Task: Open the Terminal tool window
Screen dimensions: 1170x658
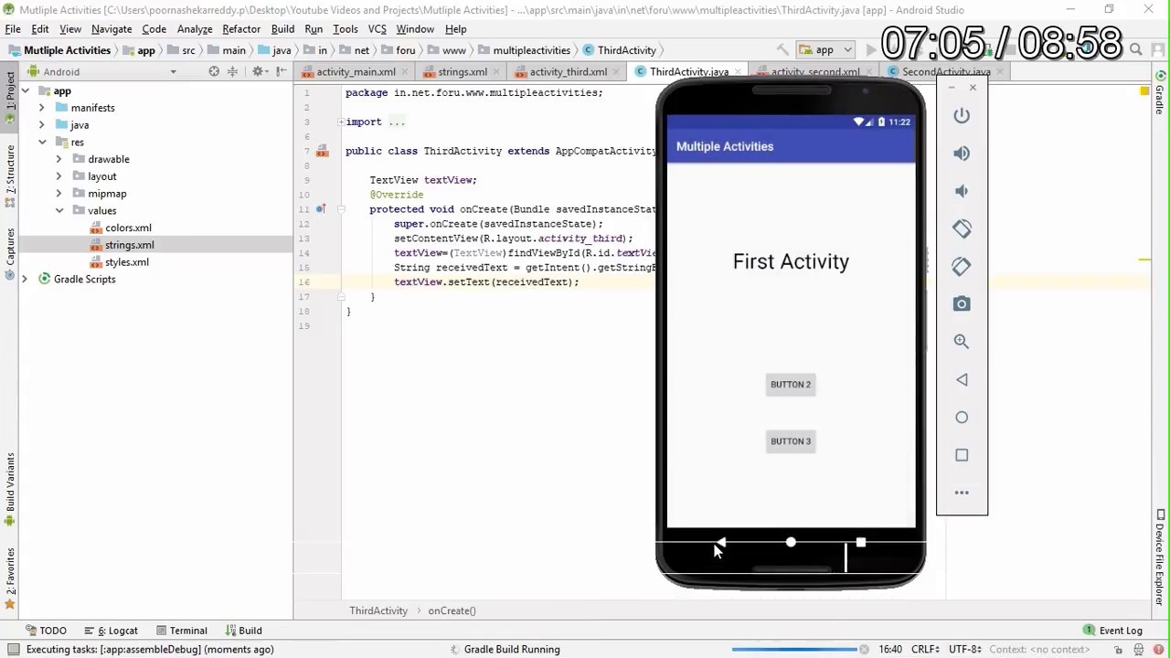Action: click(181, 631)
